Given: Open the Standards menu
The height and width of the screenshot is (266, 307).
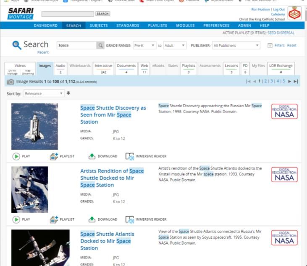Looking at the screenshot, I should coord(128,26).
